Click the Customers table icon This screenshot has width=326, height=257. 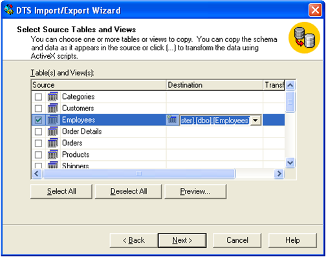53,108
